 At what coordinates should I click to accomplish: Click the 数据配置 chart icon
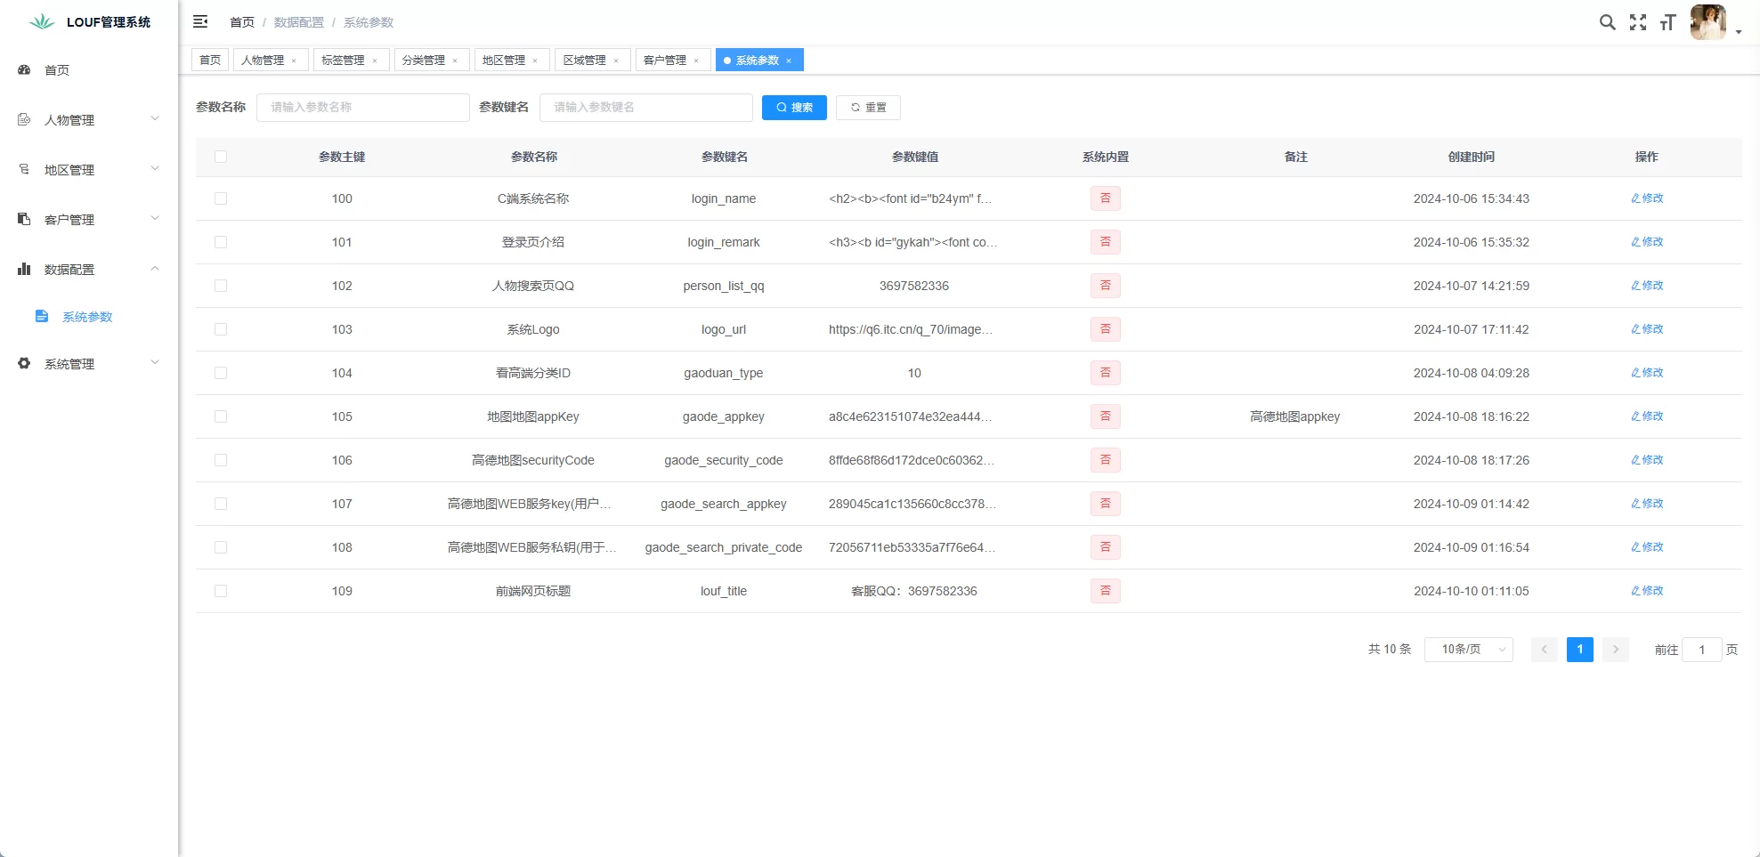(x=24, y=269)
